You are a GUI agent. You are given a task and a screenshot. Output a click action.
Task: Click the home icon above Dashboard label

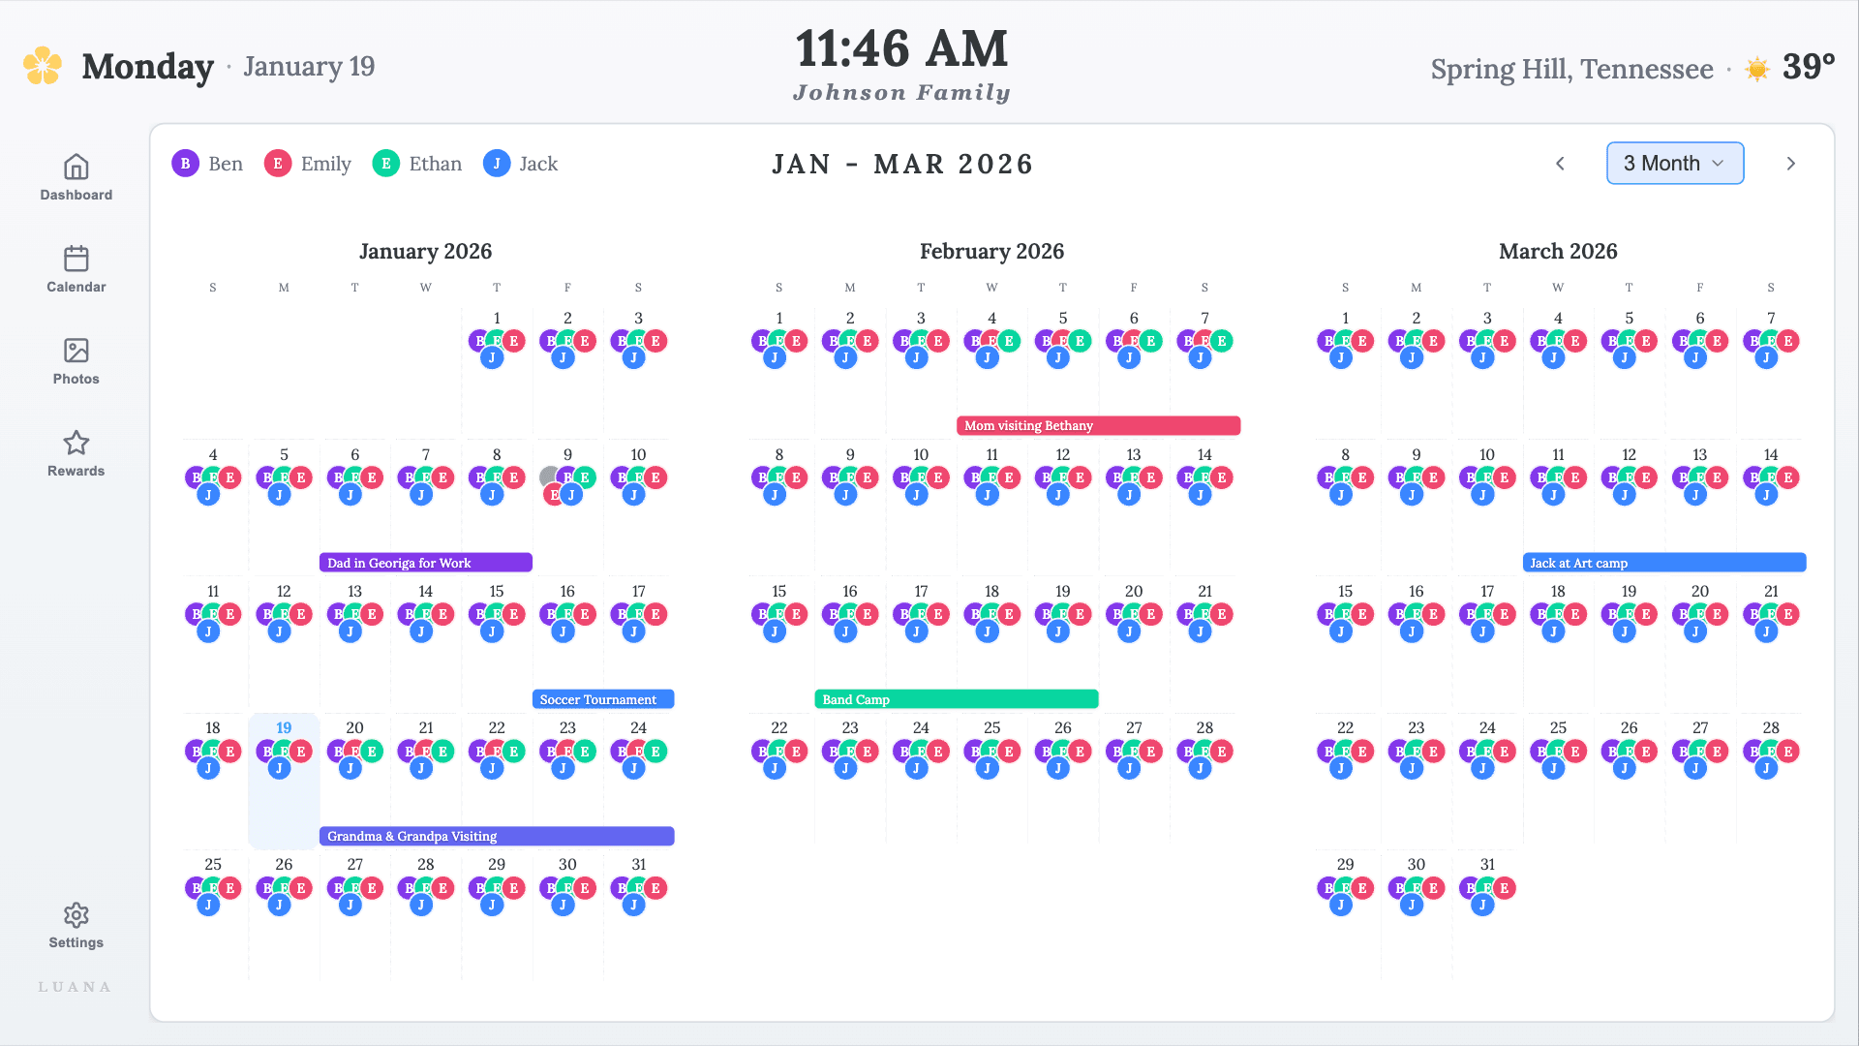[x=76, y=167]
